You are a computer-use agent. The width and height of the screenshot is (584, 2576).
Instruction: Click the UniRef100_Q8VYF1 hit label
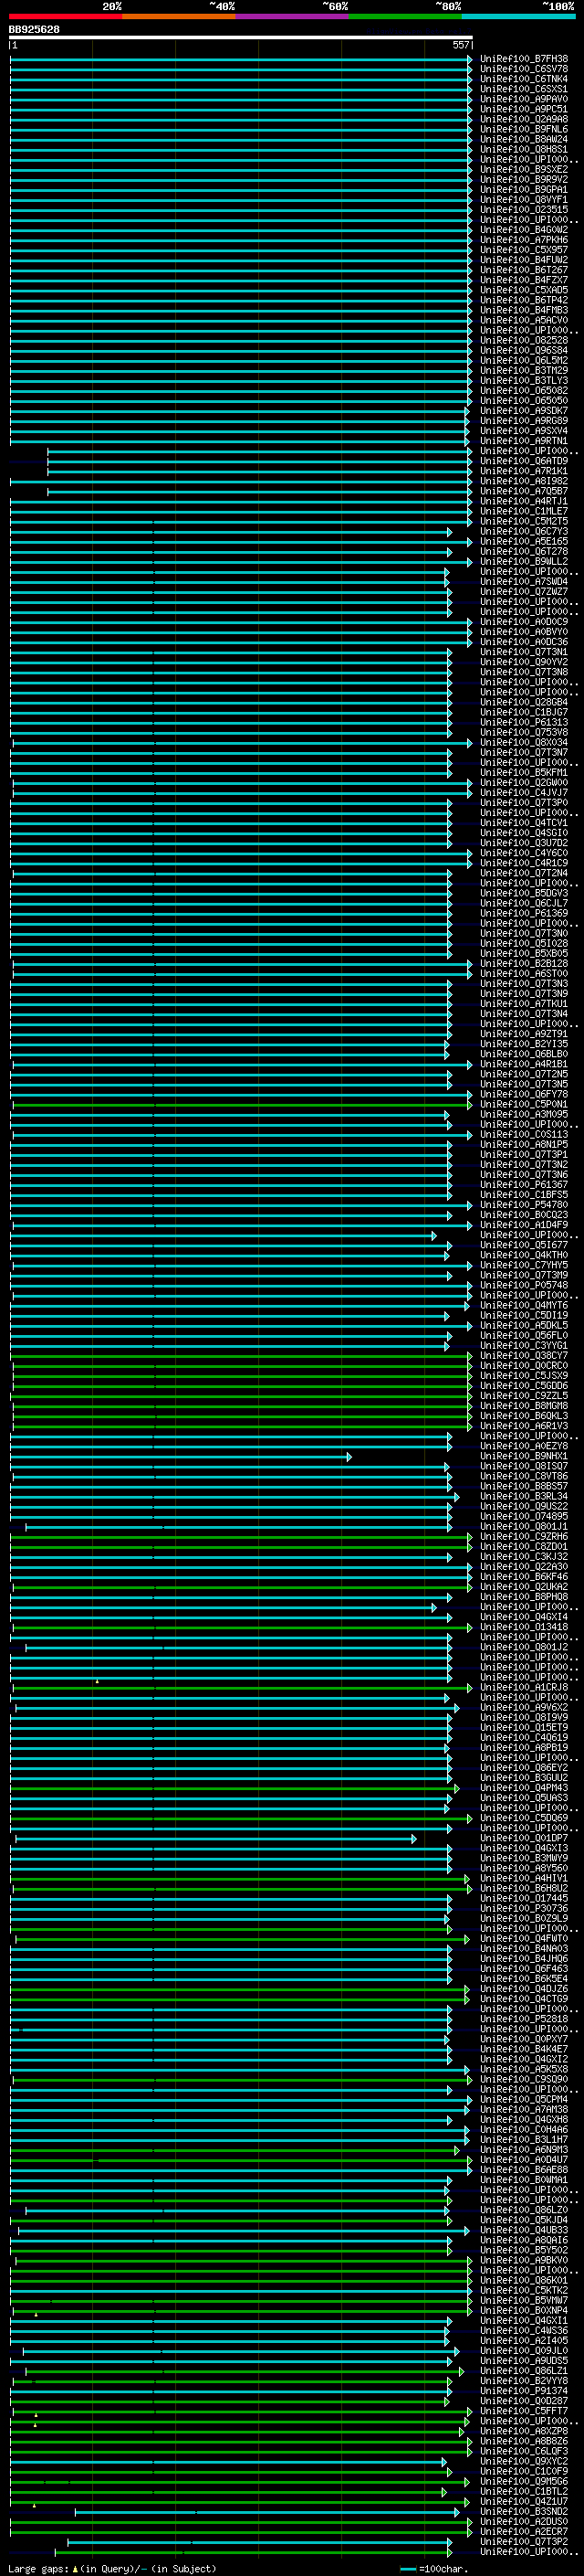(x=524, y=200)
